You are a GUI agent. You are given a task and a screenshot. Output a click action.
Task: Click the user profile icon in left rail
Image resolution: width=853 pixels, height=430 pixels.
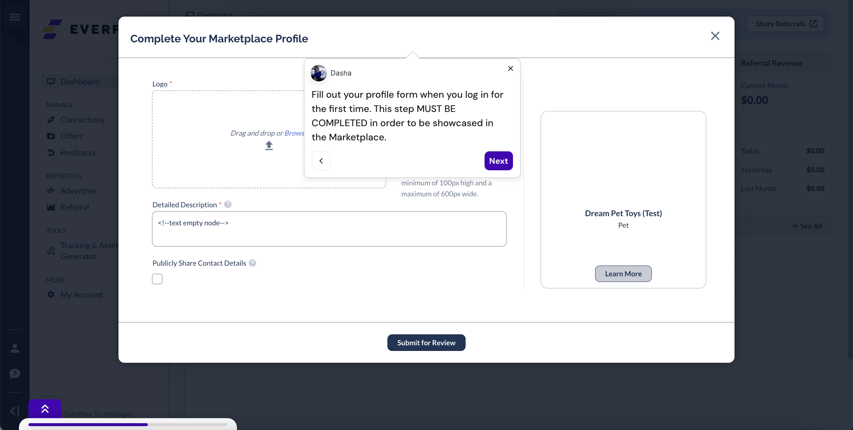pyautogui.click(x=15, y=348)
